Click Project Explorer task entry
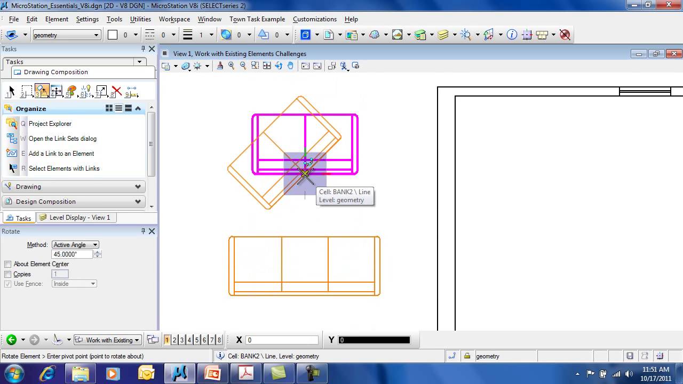 tap(50, 123)
